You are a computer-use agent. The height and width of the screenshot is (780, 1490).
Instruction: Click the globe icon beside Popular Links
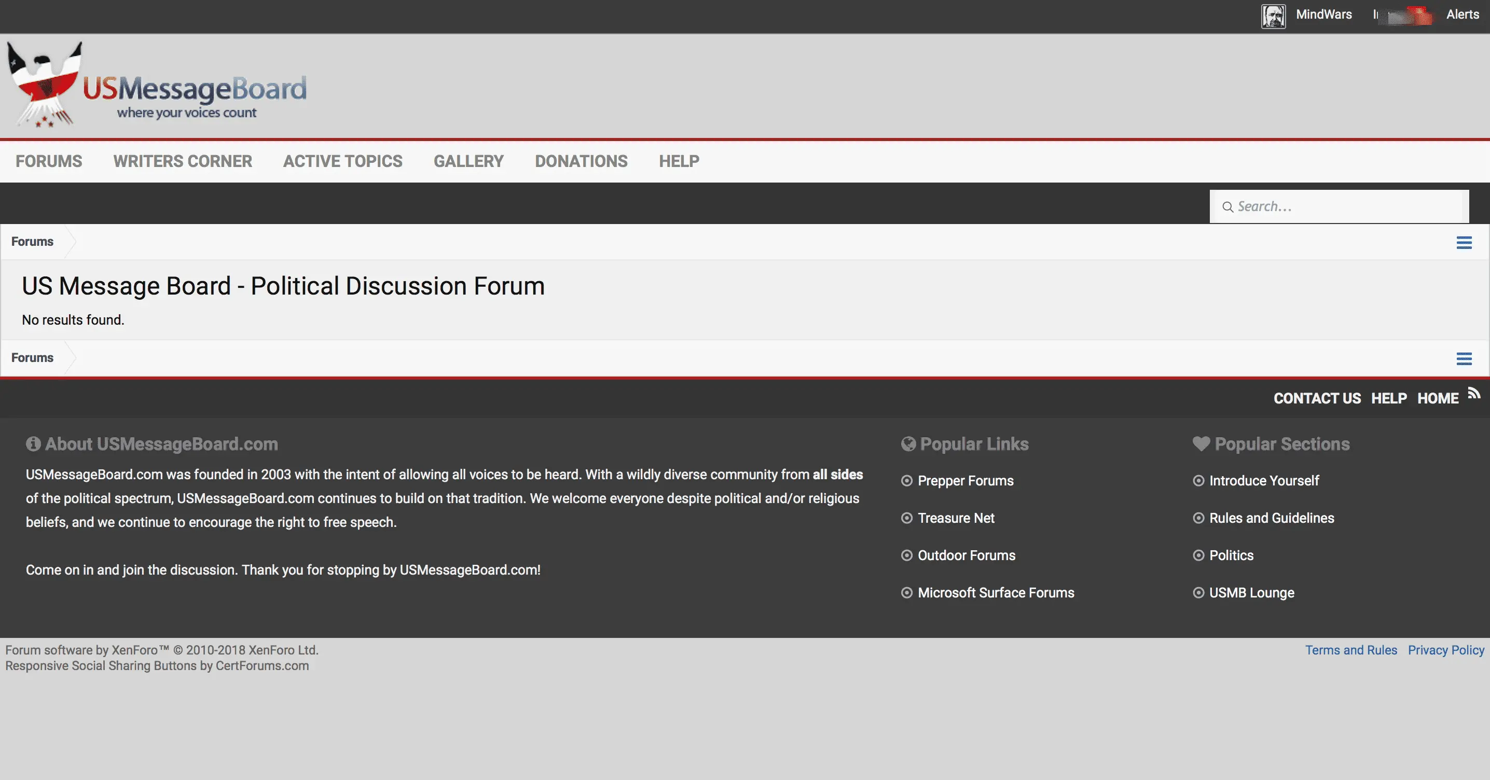[908, 443]
